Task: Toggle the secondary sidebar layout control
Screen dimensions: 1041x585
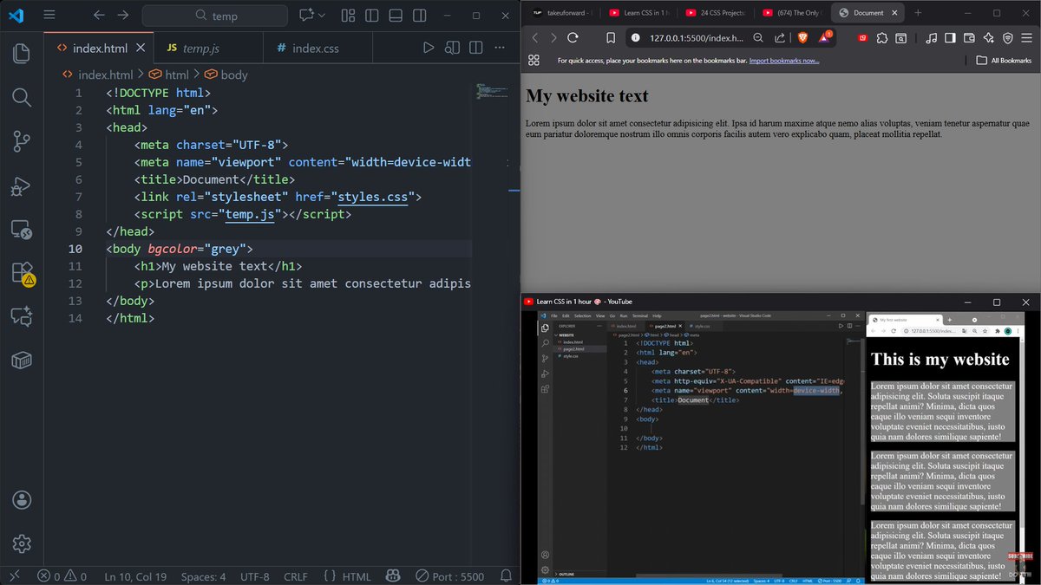Action: [420, 16]
